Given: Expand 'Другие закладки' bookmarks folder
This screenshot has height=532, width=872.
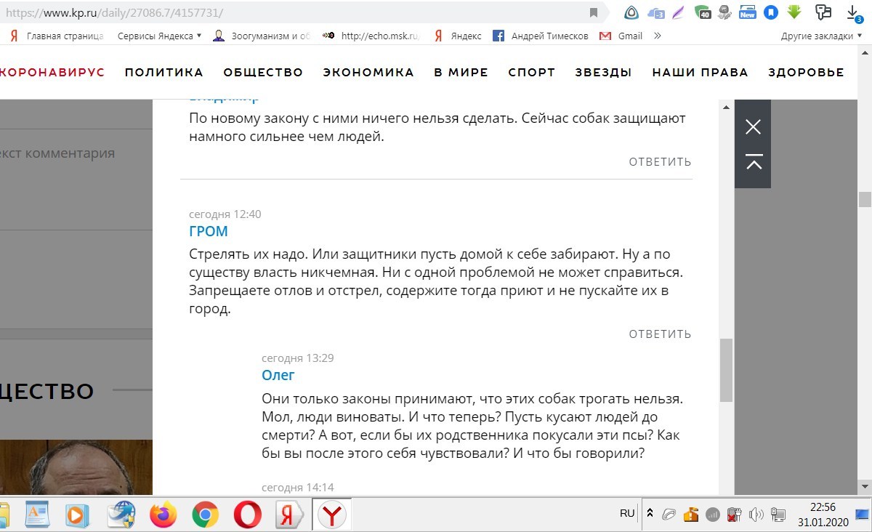Looking at the screenshot, I should pyautogui.click(x=821, y=36).
